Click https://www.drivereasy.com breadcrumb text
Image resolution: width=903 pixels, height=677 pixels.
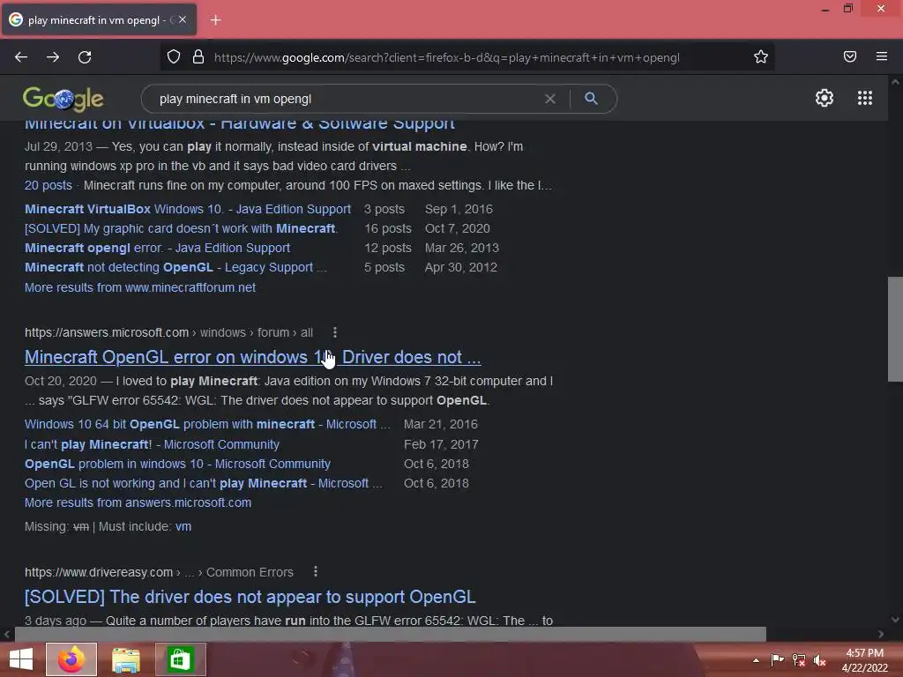tap(99, 572)
